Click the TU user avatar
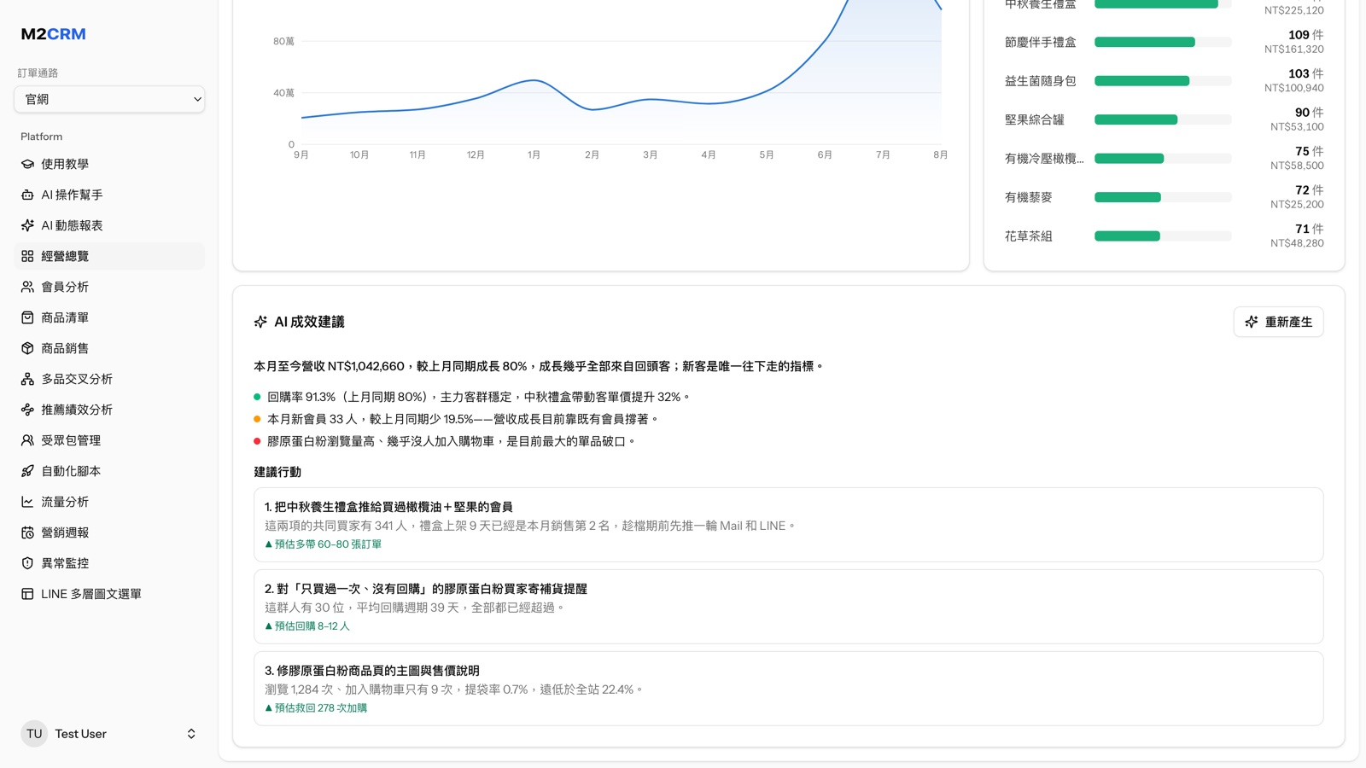This screenshot has width=1366, height=768. (x=34, y=734)
